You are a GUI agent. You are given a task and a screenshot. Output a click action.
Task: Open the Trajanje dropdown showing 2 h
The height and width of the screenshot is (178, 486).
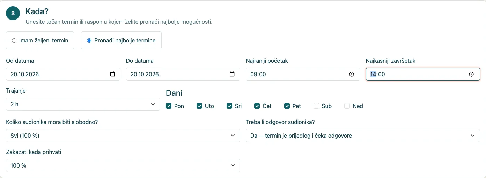[x=83, y=104]
